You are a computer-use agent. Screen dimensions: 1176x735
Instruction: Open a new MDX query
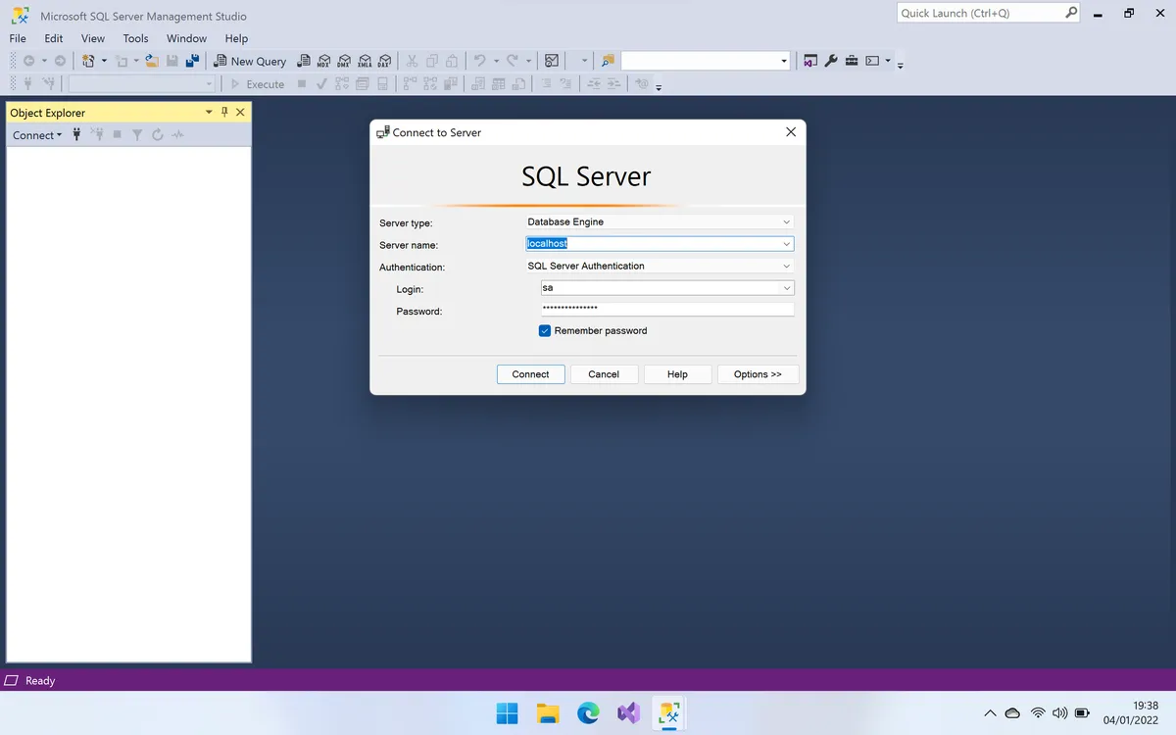point(323,61)
